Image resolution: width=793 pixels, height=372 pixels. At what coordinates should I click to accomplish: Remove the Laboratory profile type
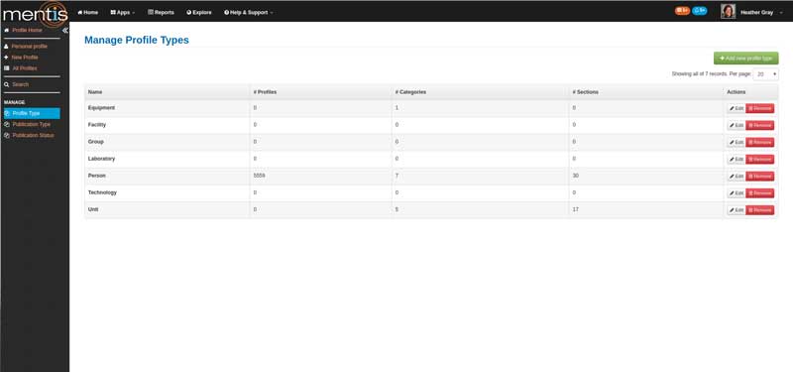tap(759, 160)
